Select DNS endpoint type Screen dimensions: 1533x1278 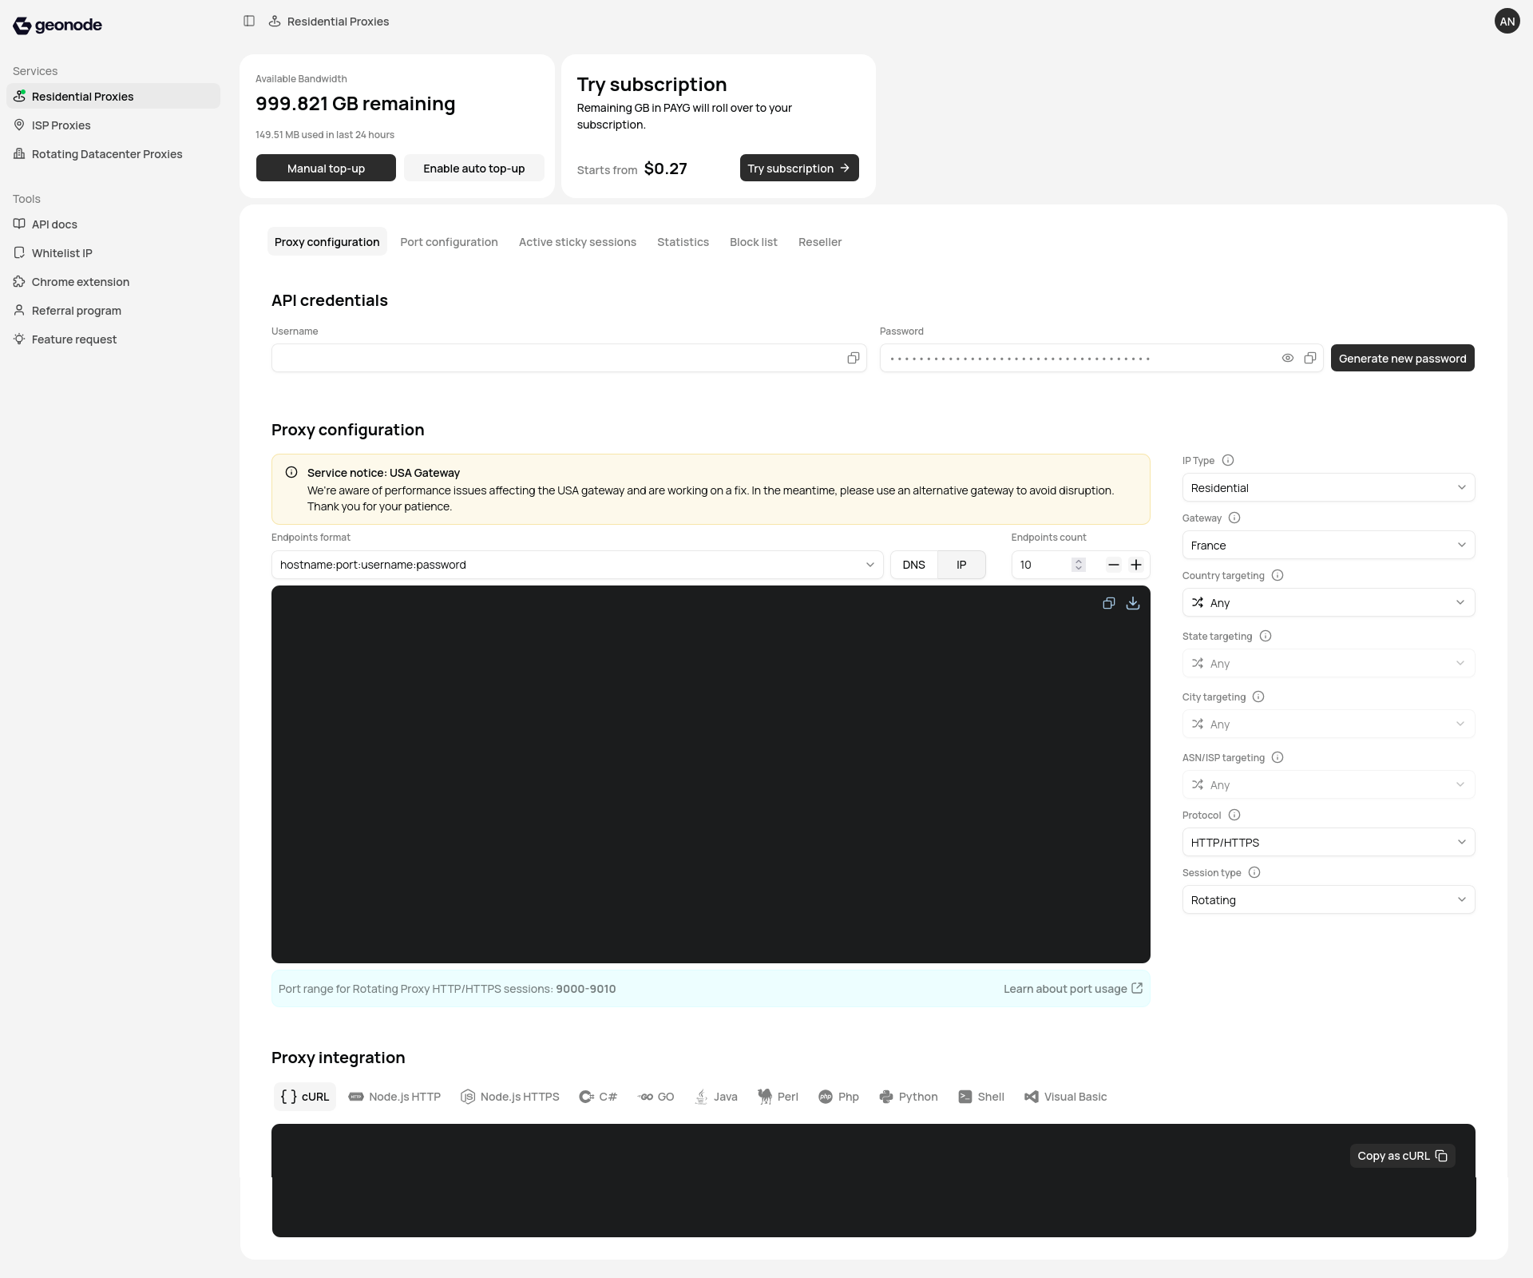click(x=913, y=565)
